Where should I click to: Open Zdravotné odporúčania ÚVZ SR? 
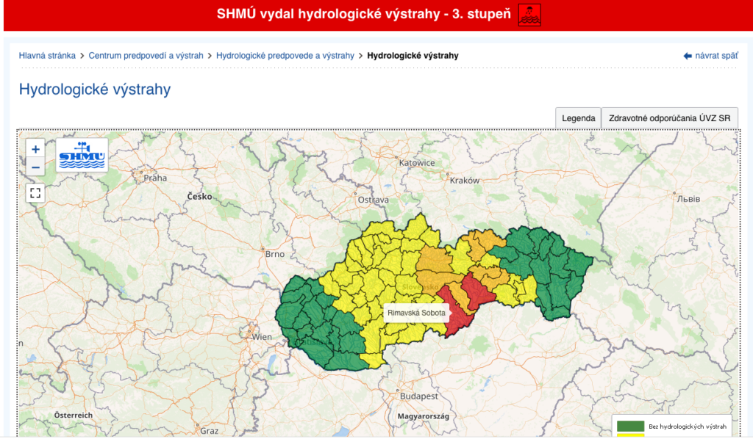(x=669, y=118)
